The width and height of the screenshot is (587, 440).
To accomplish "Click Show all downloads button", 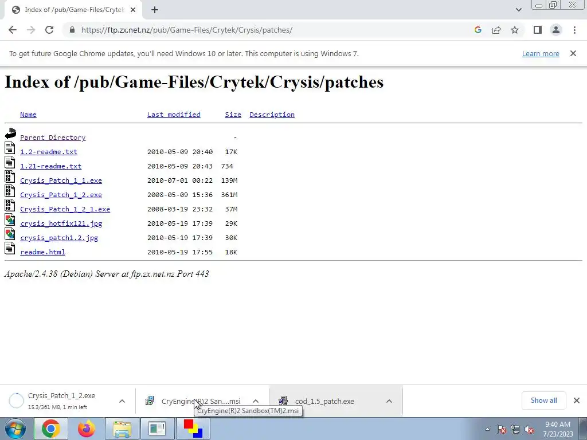I will [543, 400].
